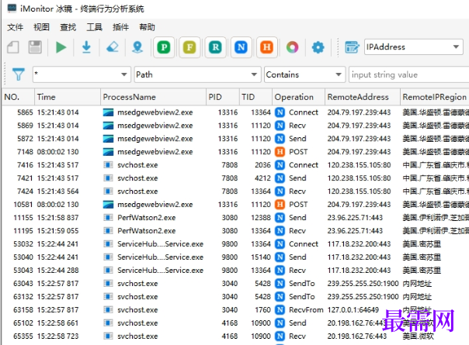469x345 pixels.
Task: Open settings with blue gear icon
Action: tap(318, 47)
